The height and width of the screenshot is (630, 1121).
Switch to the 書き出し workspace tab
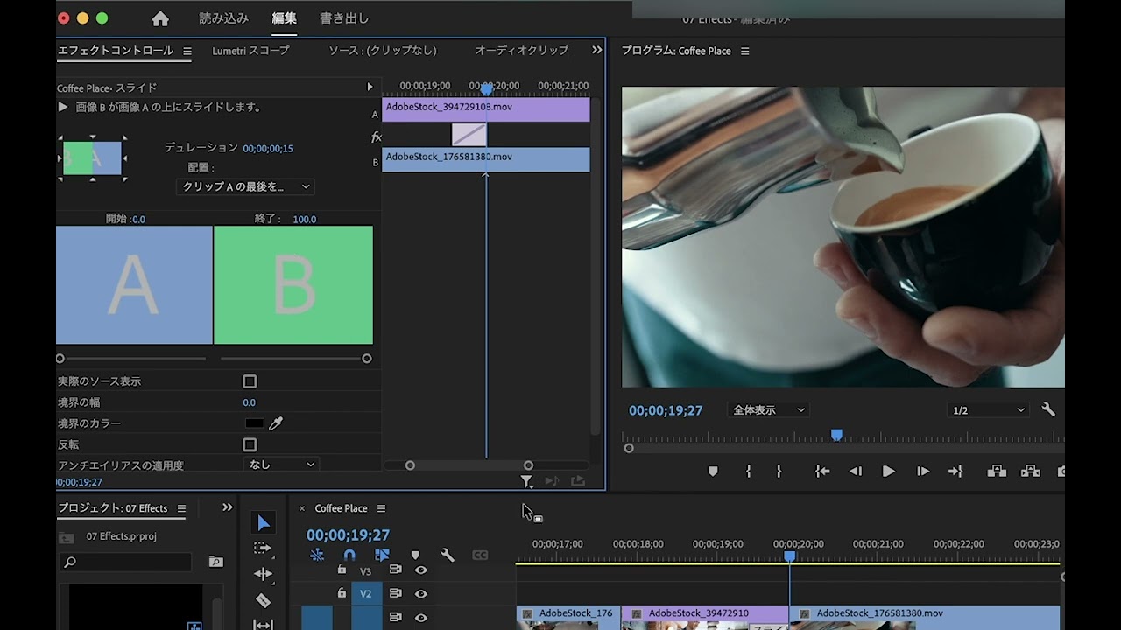[344, 18]
